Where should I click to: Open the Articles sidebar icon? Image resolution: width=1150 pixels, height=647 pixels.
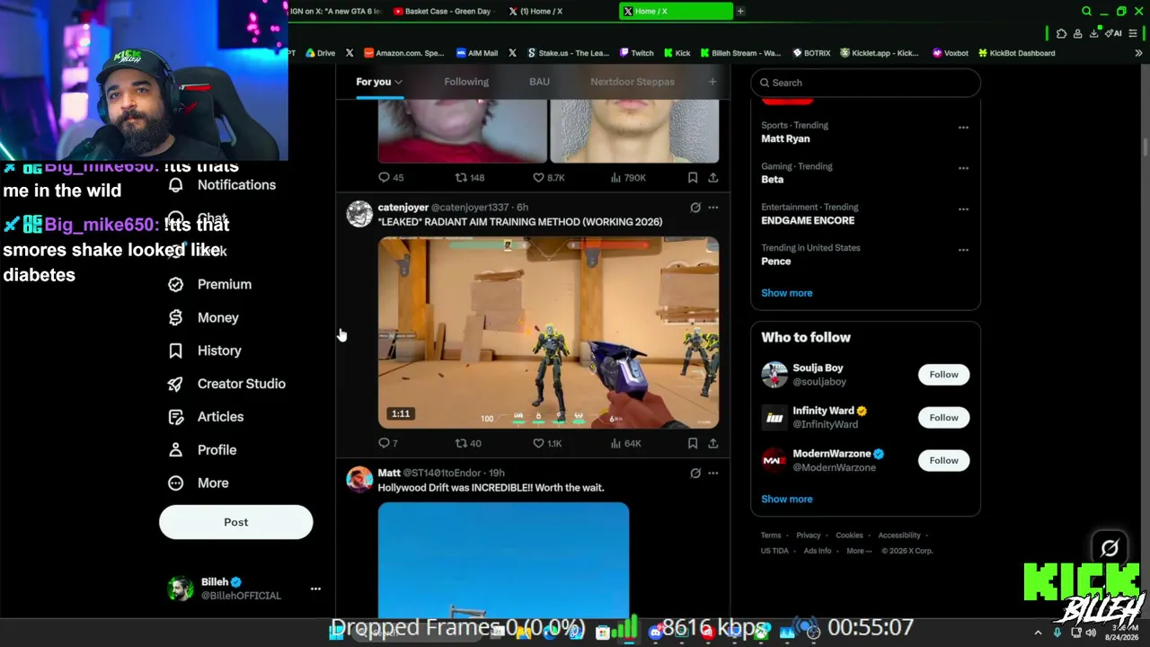[176, 417]
